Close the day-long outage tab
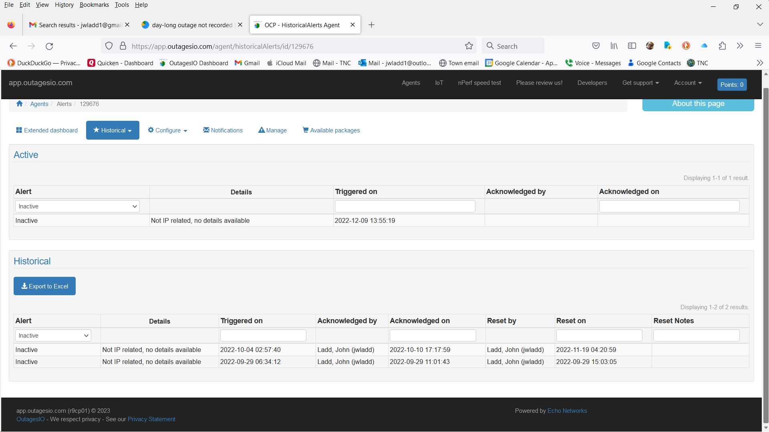 tap(240, 25)
